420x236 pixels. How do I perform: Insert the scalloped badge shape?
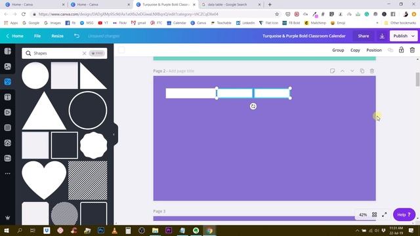[x=93, y=146]
